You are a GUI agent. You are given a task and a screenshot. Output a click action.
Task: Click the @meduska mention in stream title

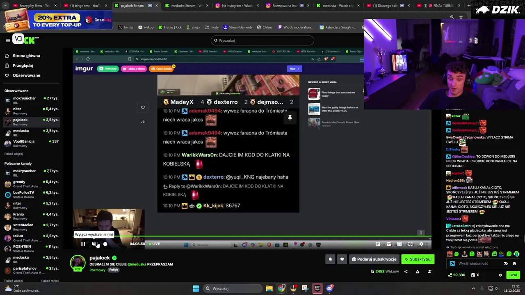click(x=137, y=264)
